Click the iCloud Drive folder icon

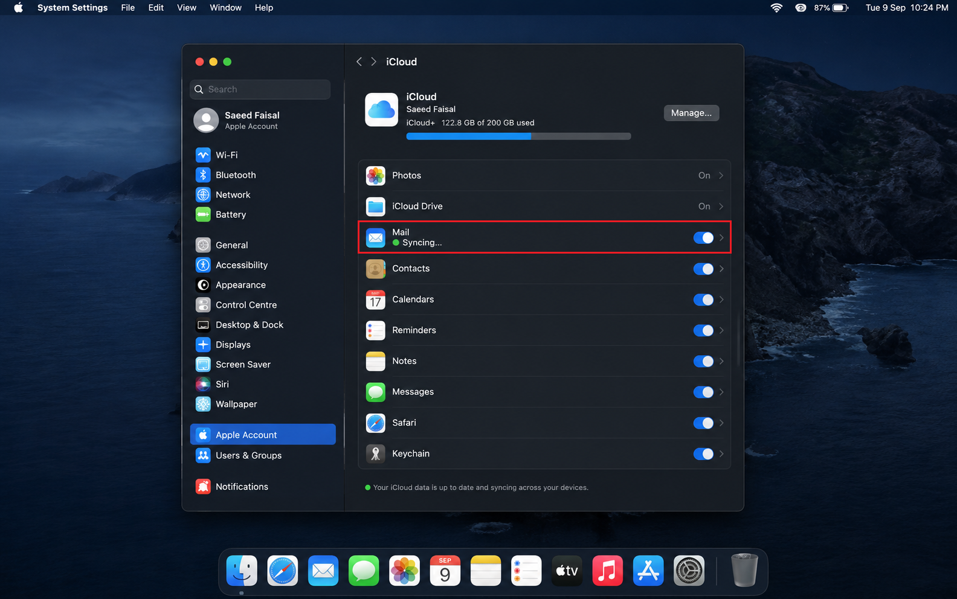pyautogui.click(x=376, y=207)
